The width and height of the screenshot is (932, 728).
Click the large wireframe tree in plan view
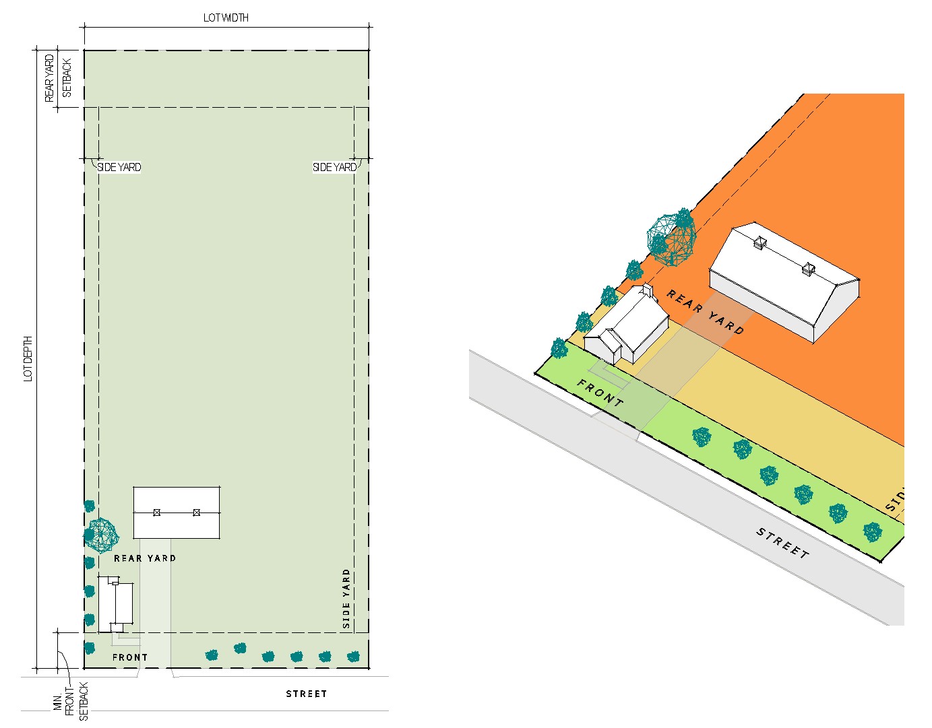[101, 535]
